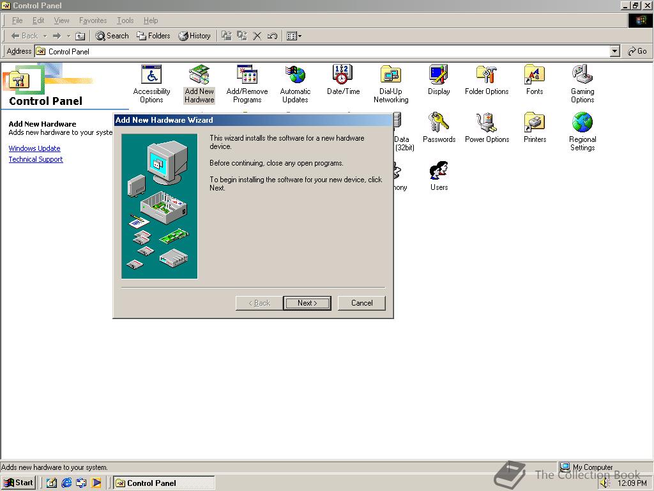Open Add/Remove Programs icon

coord(247,84)
